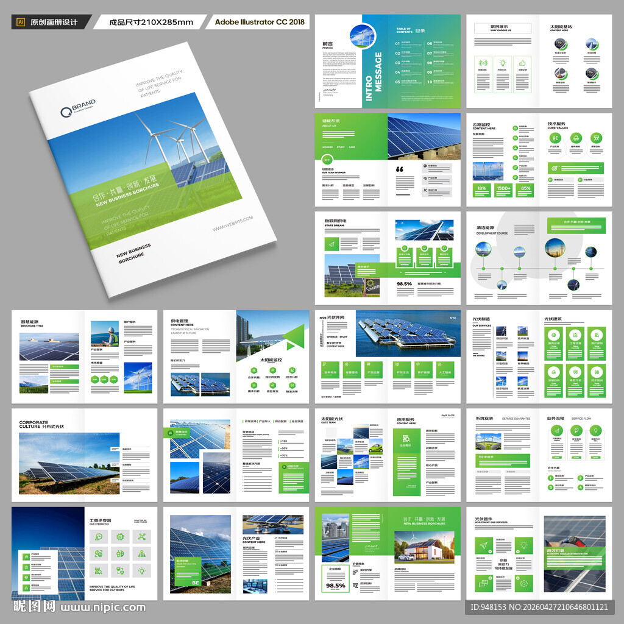Click the org chart icon in the 工频逆变器 grid
This screenshot has width=624, height=624.
[x=141, y=553]
